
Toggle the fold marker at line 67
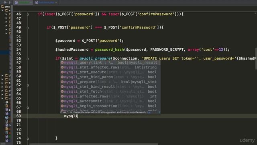click(x=28, y=108)
